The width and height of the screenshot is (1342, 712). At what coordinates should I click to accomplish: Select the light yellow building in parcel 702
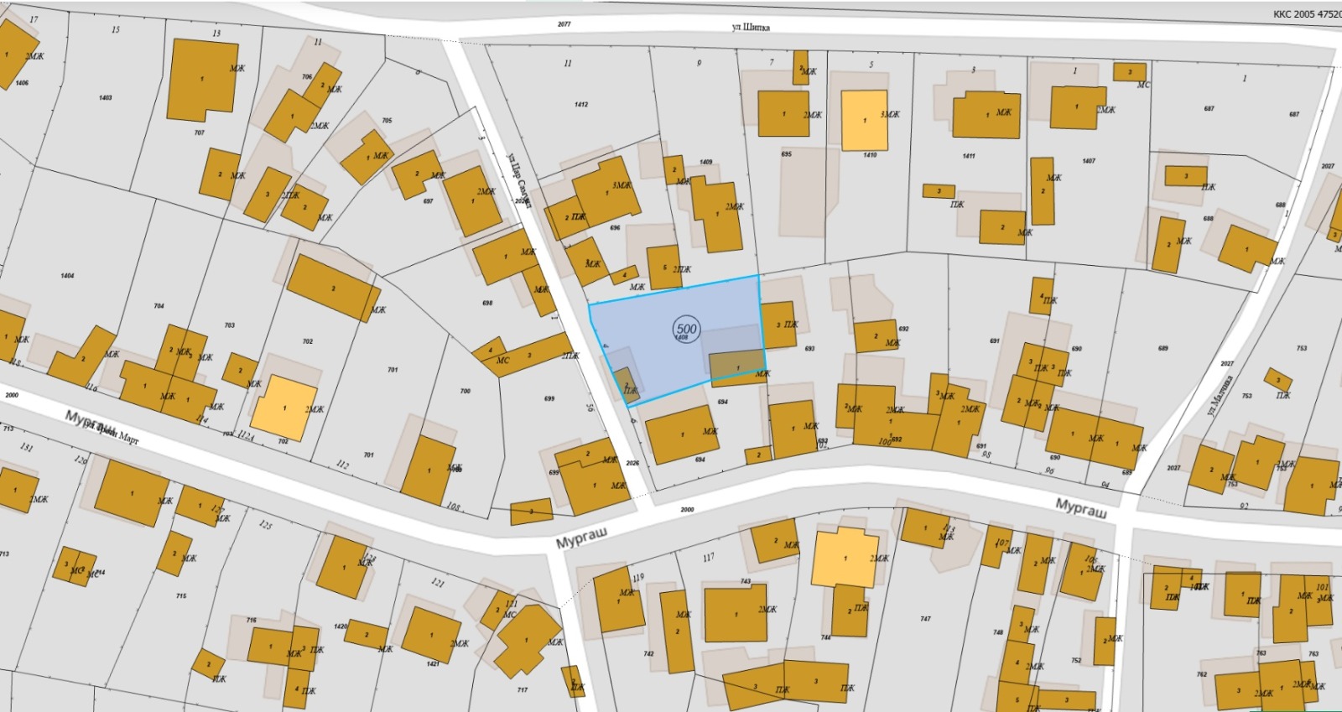[x=284, y=408]
